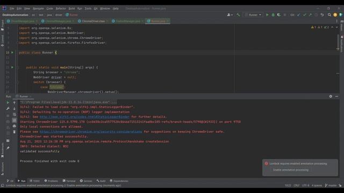344x193 pixels.
Task: Open the user account dropdown in the toolbar
Action: coord(230,15)
